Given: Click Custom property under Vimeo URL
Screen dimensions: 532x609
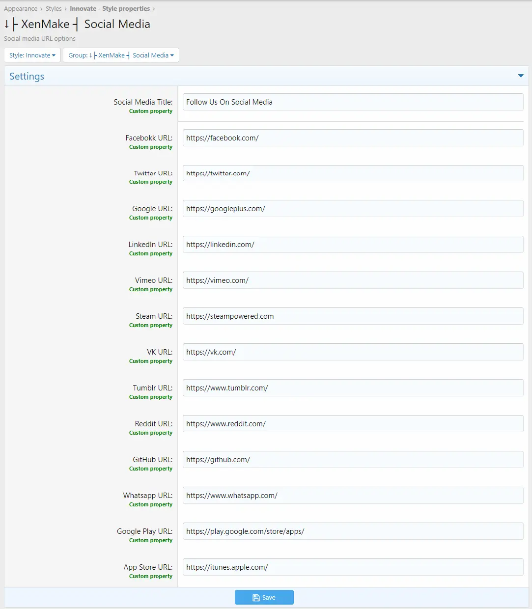Looking at the screenshot, I should click(x=151, y=290).
